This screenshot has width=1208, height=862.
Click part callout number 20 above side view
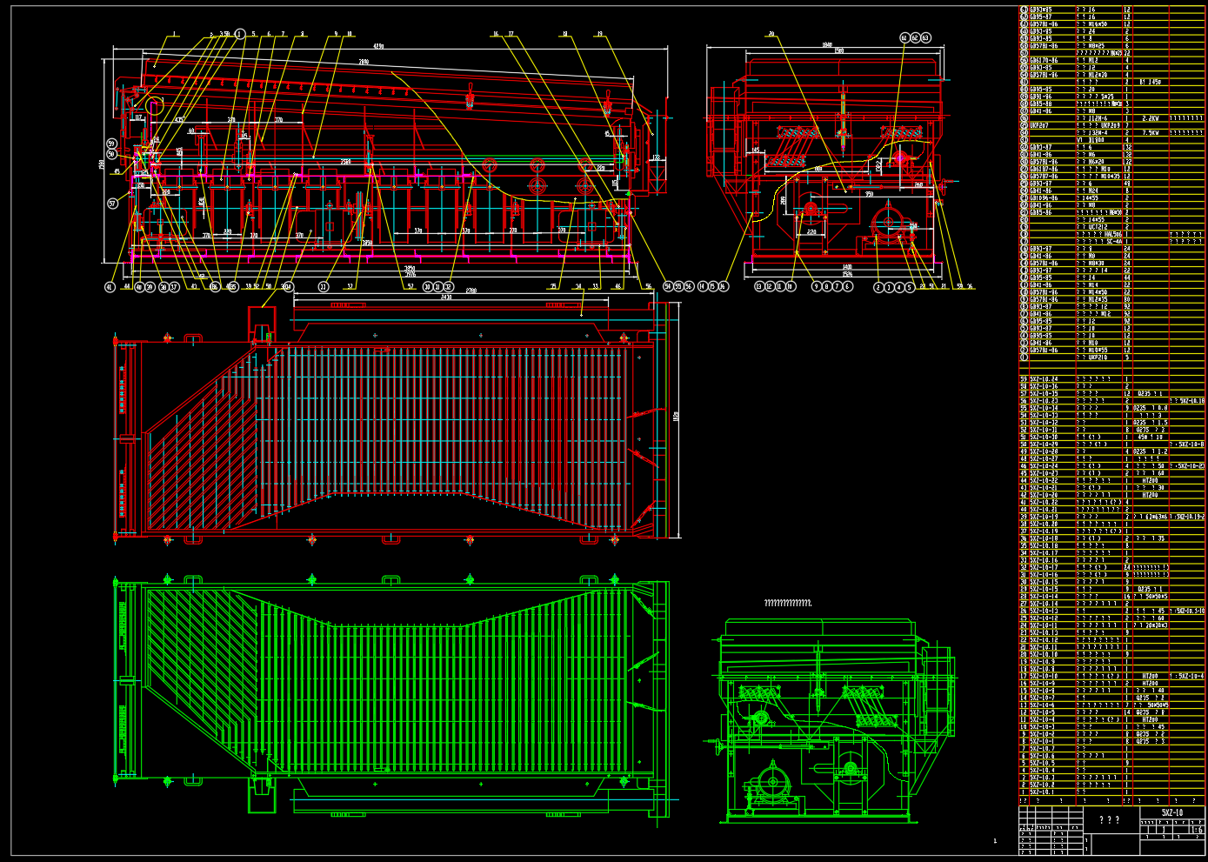(771, 35)
